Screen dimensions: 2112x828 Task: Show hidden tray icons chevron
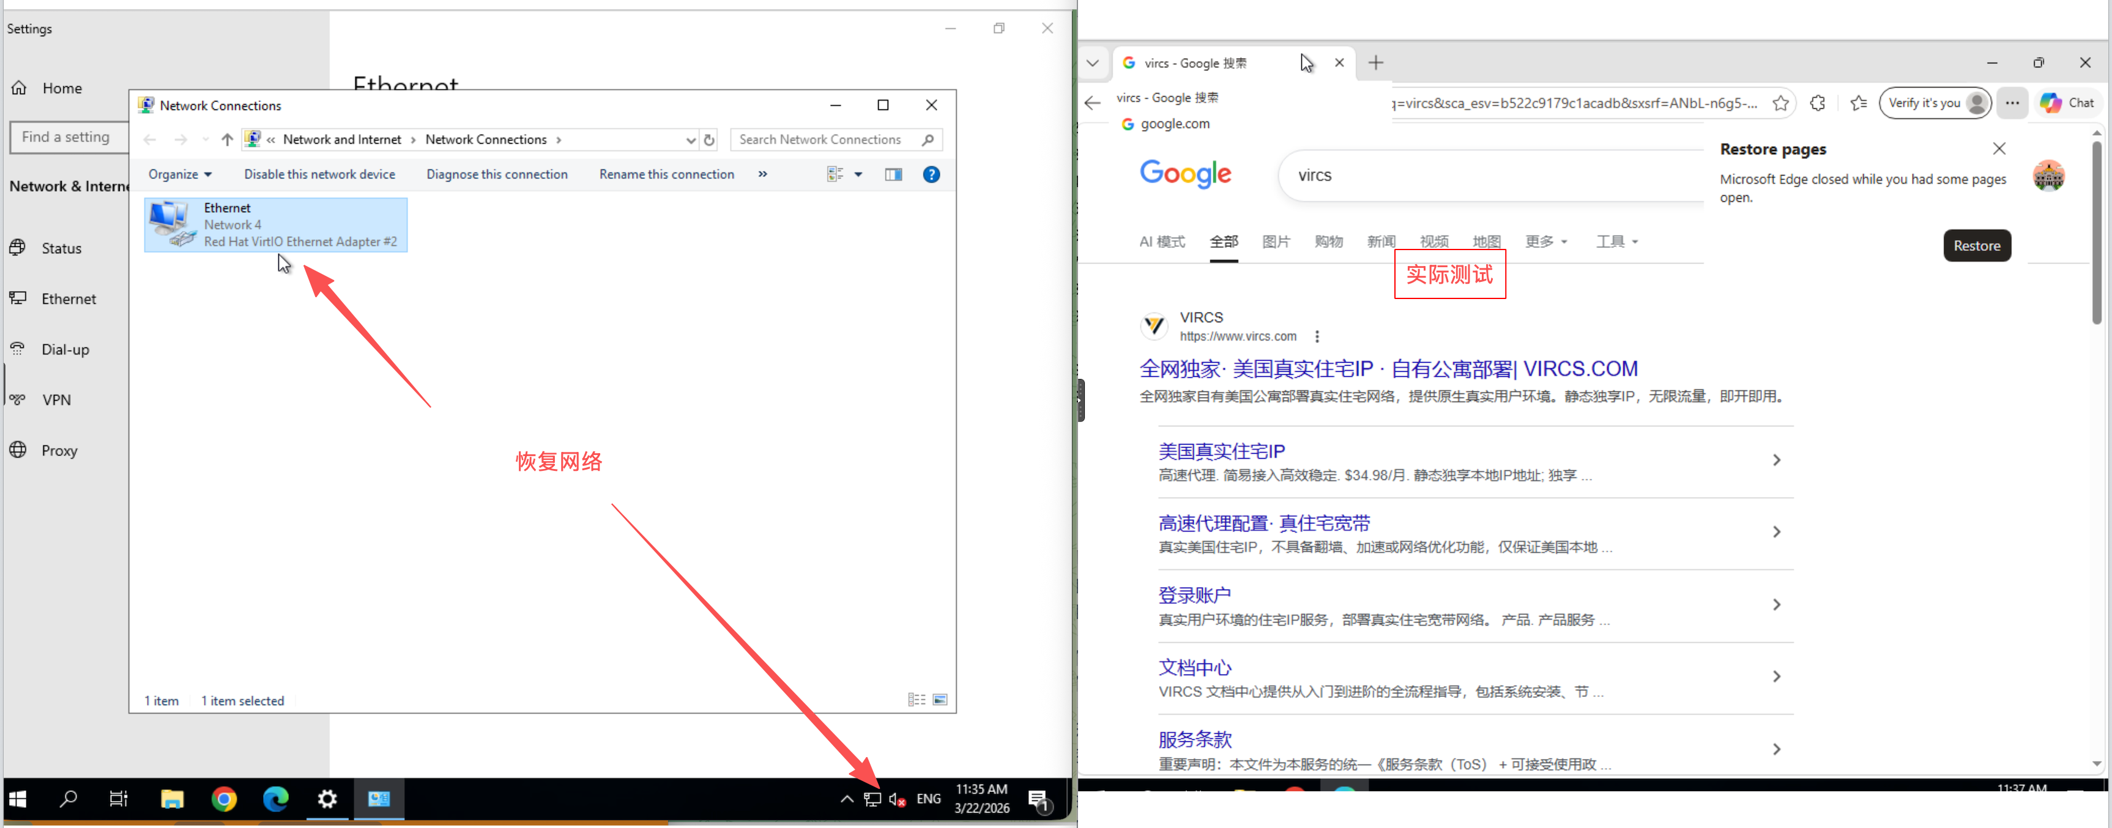pos(846,799)
